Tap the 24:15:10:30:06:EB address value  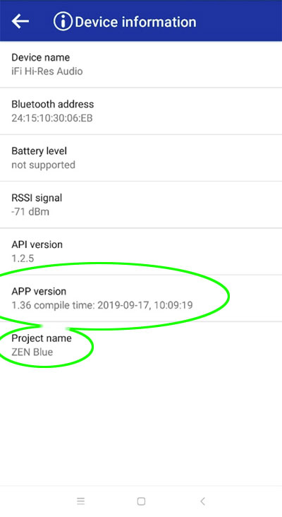[52, 118]
